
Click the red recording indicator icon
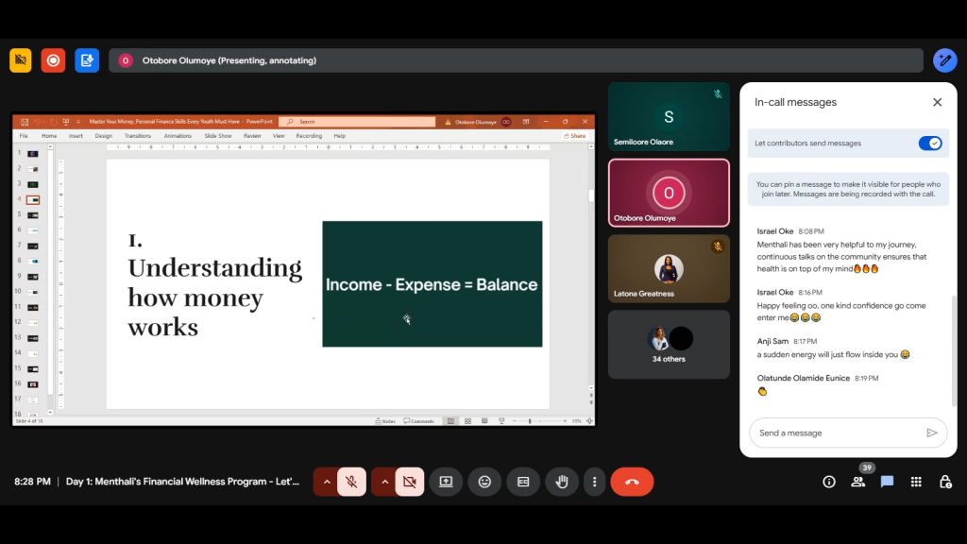tap(53, 60)
